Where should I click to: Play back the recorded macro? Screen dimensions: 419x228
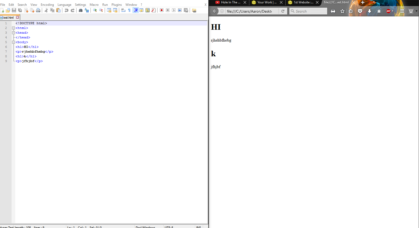[174, 10]
